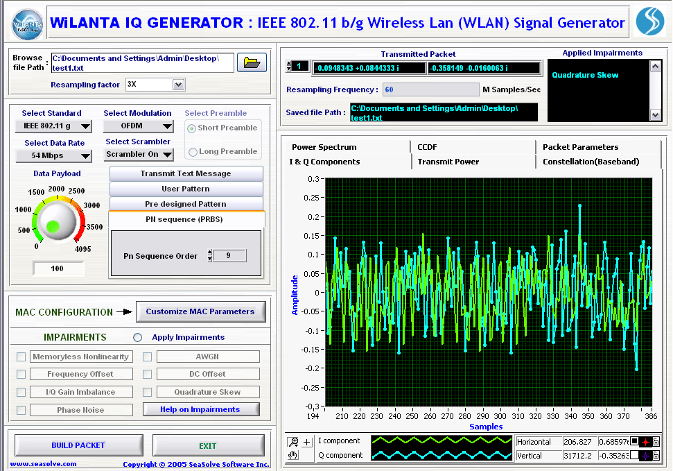Open the User Pattern tab

click(x=186, y=189)
